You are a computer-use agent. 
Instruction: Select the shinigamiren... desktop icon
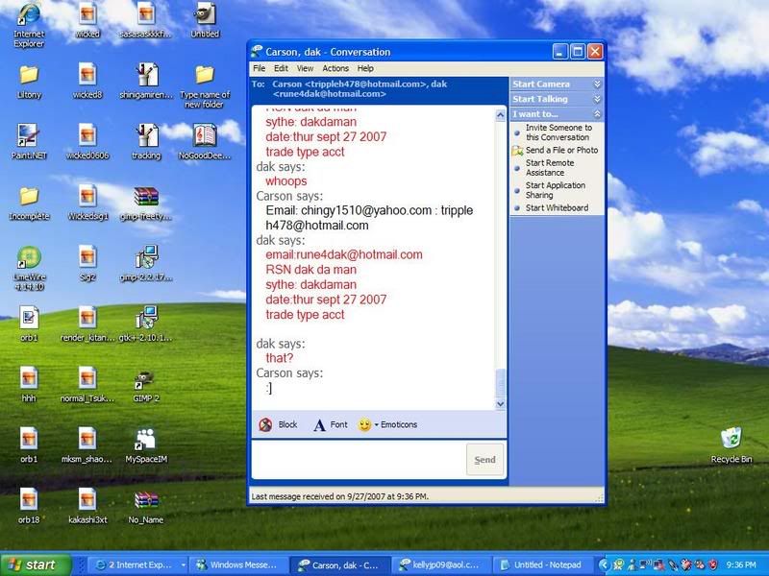(x=146, y=82)
